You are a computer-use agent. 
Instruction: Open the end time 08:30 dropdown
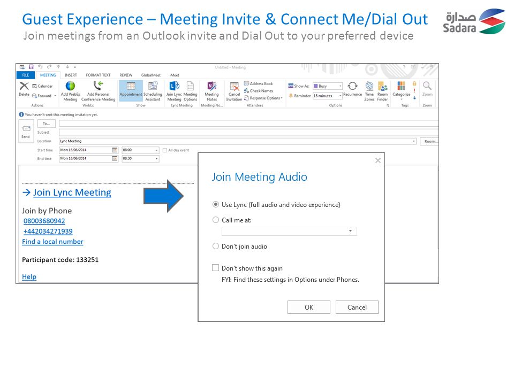tap(156, 158)
